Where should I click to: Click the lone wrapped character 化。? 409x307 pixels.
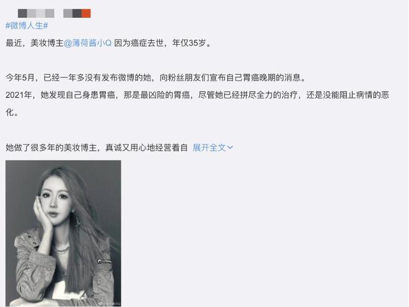coord(12,112)
